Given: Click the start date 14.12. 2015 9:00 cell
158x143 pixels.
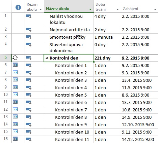Looking at the screenshot, I should (x=139, y=140).
